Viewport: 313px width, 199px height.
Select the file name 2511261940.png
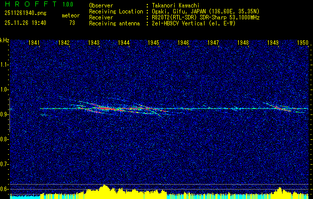[x=25, y=13]
